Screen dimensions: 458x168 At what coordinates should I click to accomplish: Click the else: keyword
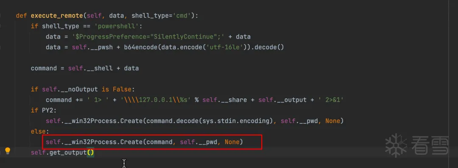[x=40, y=132]
